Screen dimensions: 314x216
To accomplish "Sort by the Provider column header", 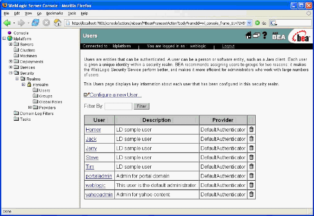I will pyautogui.click(x=223, y=120).
